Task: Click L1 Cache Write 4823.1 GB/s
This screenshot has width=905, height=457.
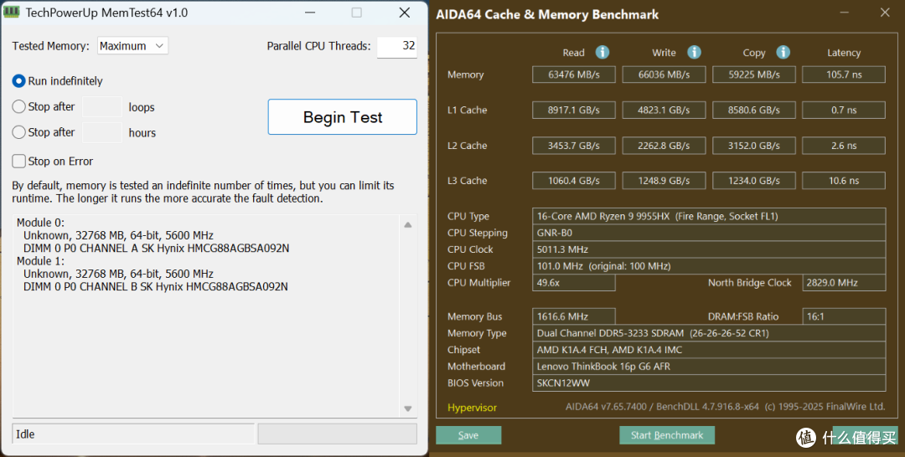Action: pyautogui.click(x=664, y=110)
